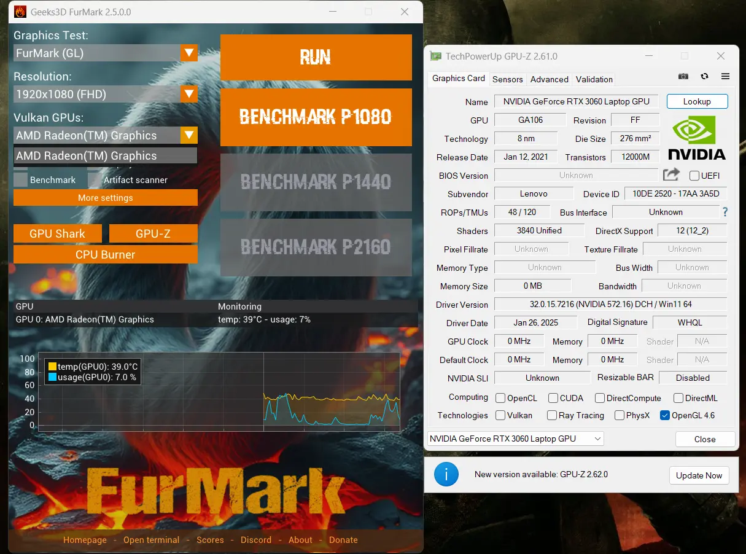Click the GPU name field in GPU-Z

coord(577,101)
